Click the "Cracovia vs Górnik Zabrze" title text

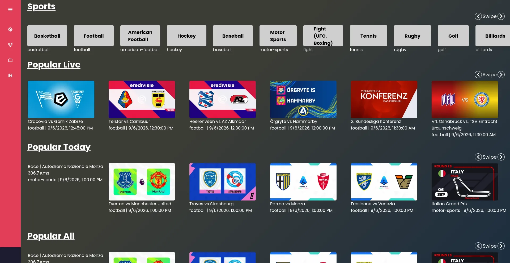pos(56,122)
